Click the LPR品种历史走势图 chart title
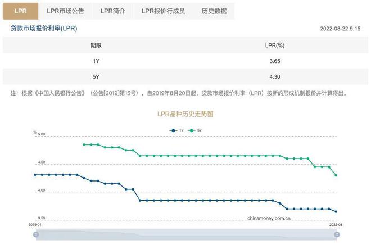Image resolution: width=371 pixels, height=249 pixels. [185, 114]
